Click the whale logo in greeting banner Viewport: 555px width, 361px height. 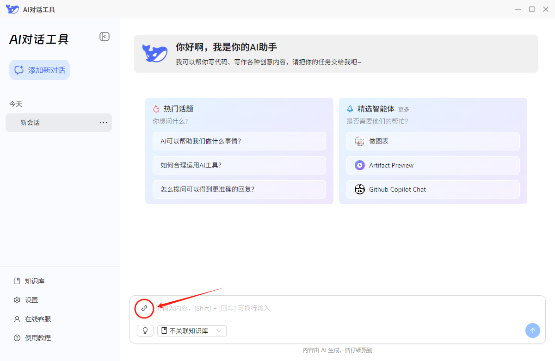click(154, 53)
